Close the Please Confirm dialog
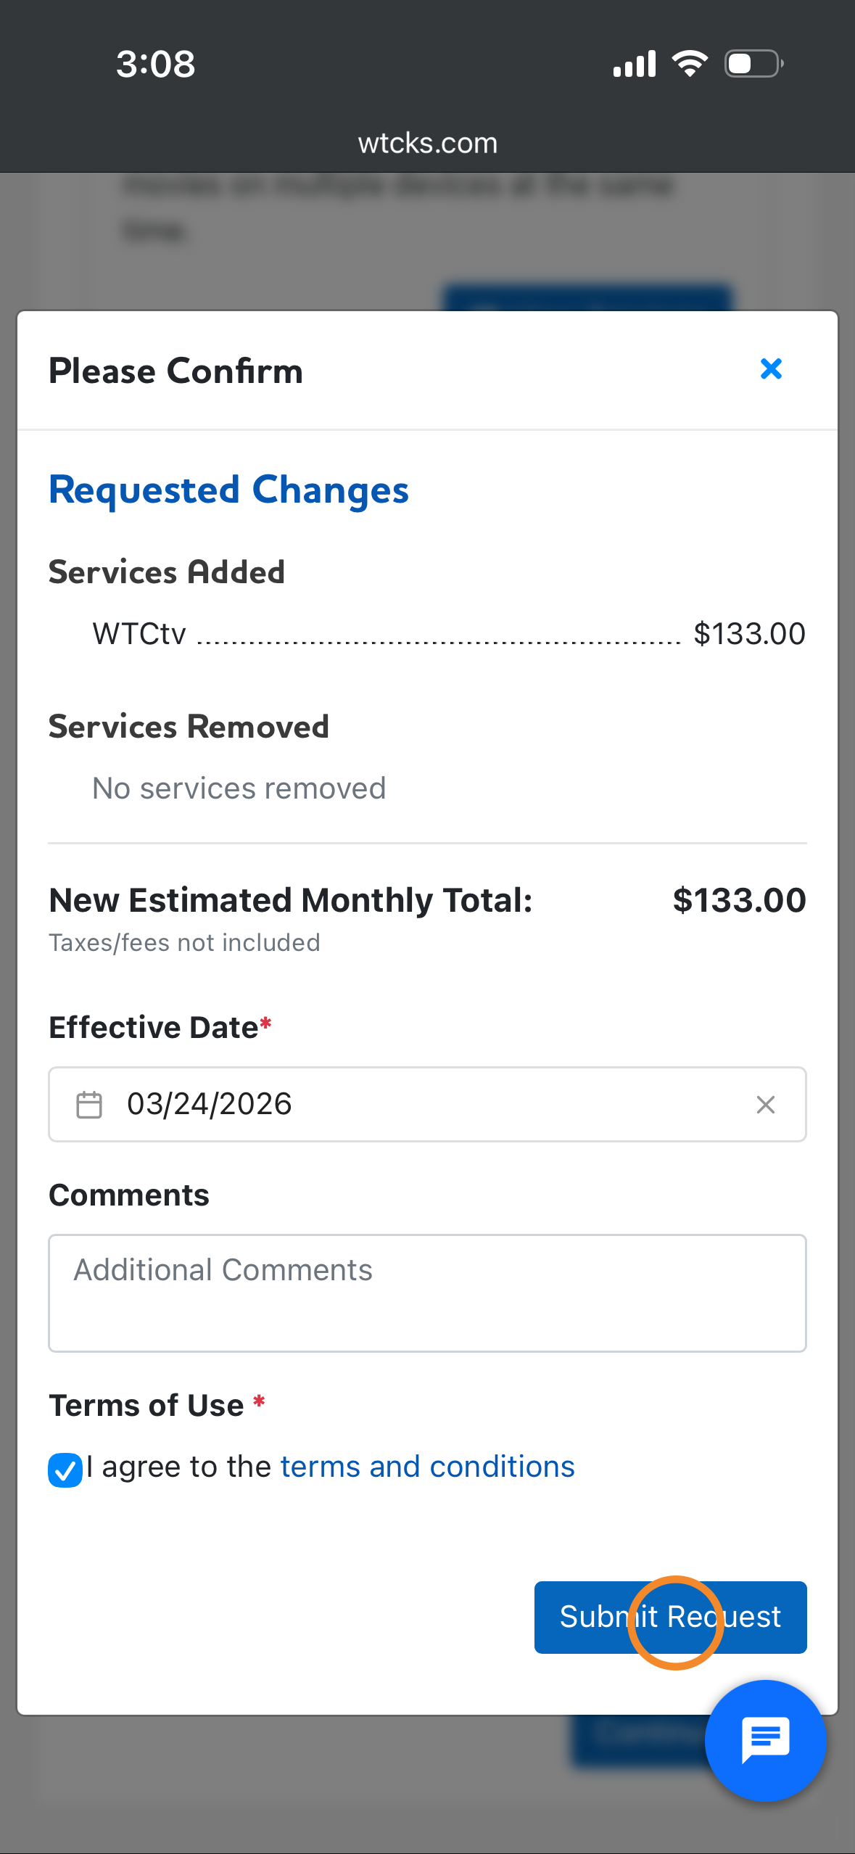 point(771,369)
